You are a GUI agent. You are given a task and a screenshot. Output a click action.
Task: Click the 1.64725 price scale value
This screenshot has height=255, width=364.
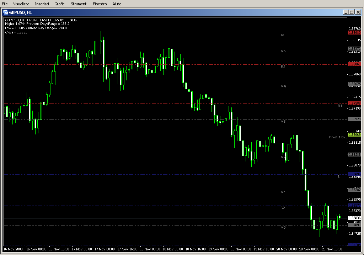click(x=355, y=234)
